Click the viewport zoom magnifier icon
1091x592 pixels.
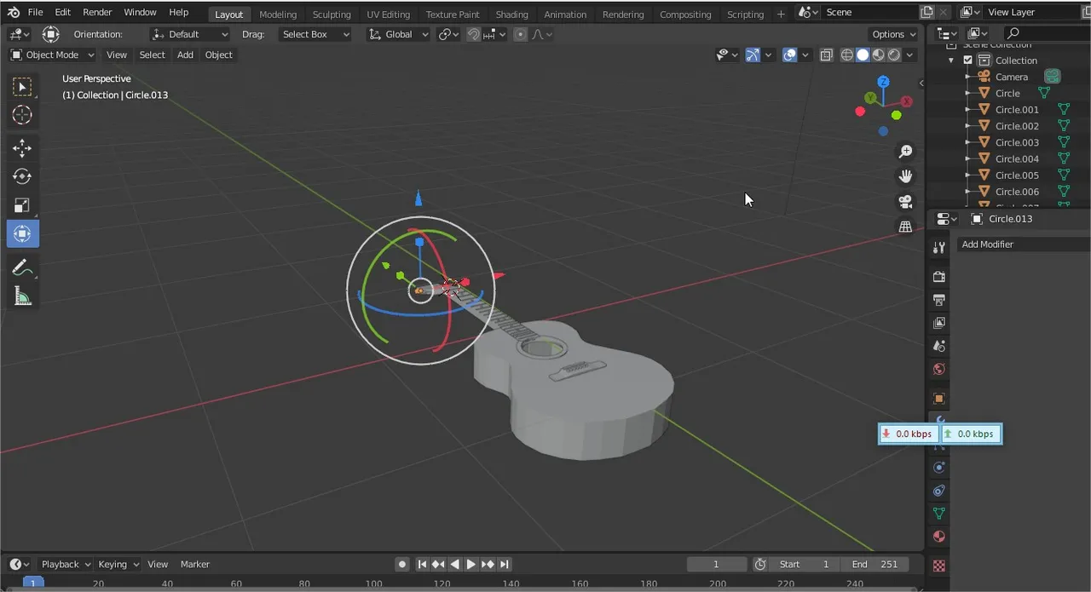pyautogui.click(x=905, y=152)
